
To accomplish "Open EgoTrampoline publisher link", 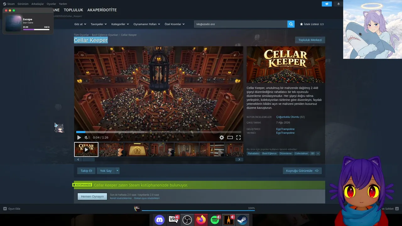I will pos(285,133).
